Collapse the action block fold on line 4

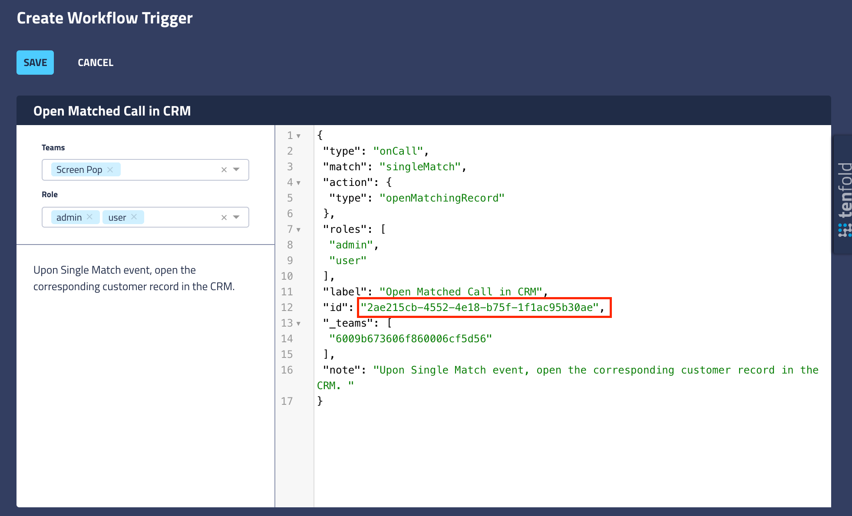pyautogui.click(x=299, y=183)
